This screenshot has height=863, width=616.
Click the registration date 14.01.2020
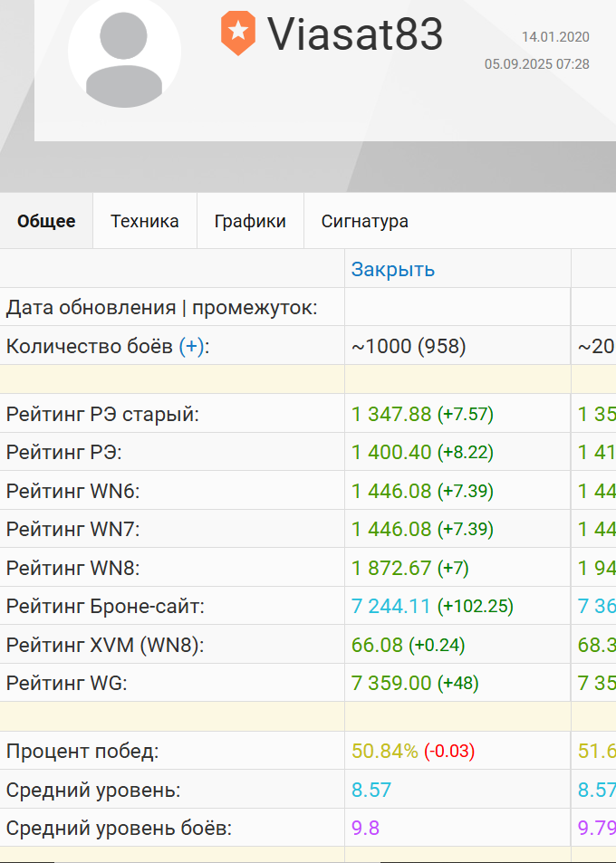coord(555,37)
